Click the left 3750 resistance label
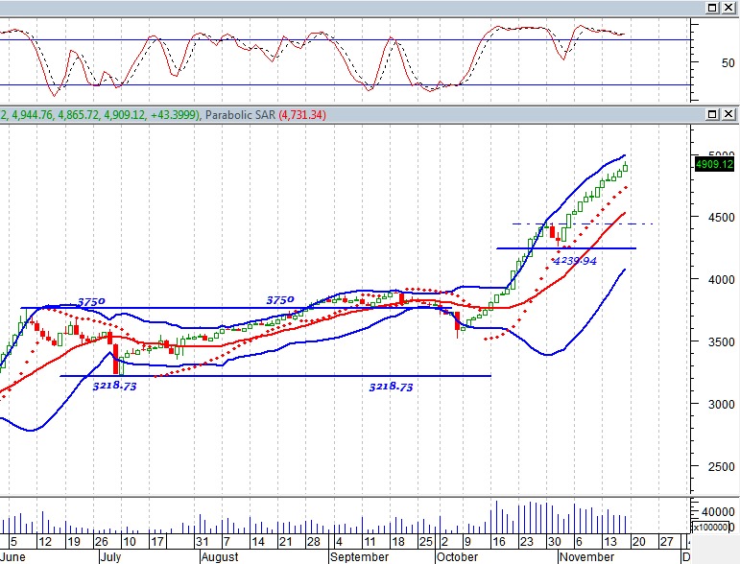 click(x=90, y=301)
